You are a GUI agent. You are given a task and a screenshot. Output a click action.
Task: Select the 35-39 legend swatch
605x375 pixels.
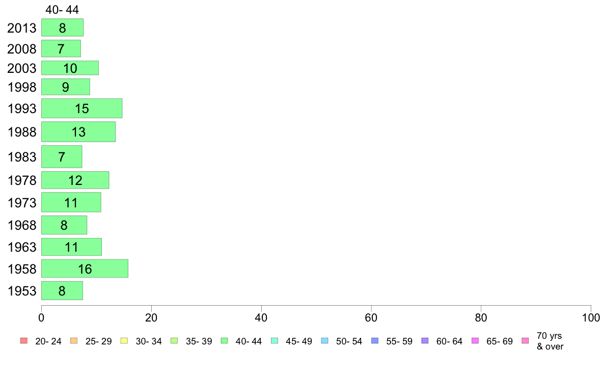[x=174, y=341]
